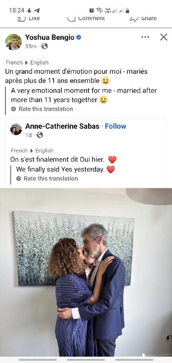Viewport: 172px width, 363px height.
Task: Open Anne-Catherine Sabas profile avatar
Action: point(16,129)
